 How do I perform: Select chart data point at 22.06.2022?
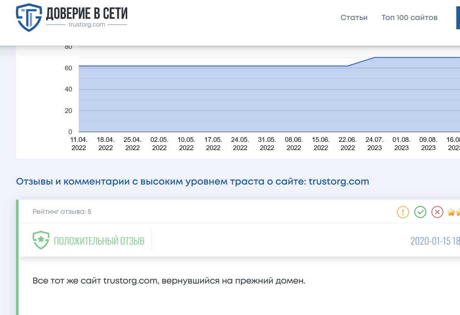(348, 66)
